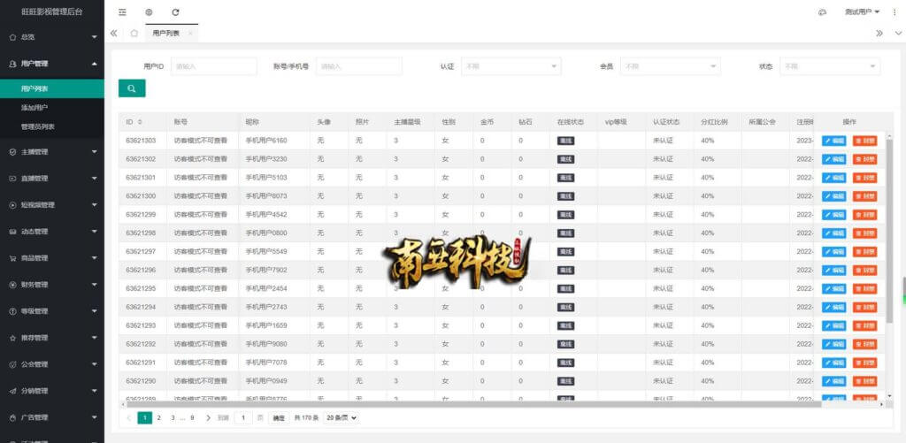Go to page 2 in pagination
The image size is (906, 443).
click(159, 417)
